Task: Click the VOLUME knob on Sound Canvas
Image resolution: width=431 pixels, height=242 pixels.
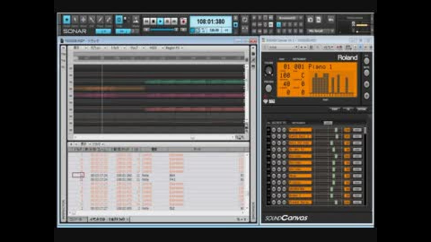Action: pyautogui.click(x=269, y=71)
